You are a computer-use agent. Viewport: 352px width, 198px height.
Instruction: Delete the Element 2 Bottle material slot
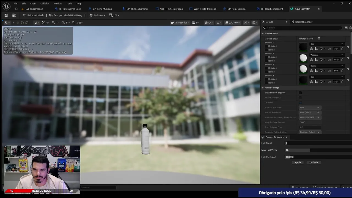[342, 71]
